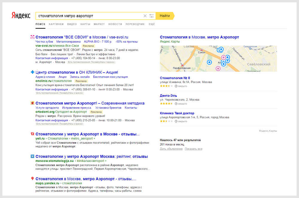Focus the search input field

click(x=90, y=16)
